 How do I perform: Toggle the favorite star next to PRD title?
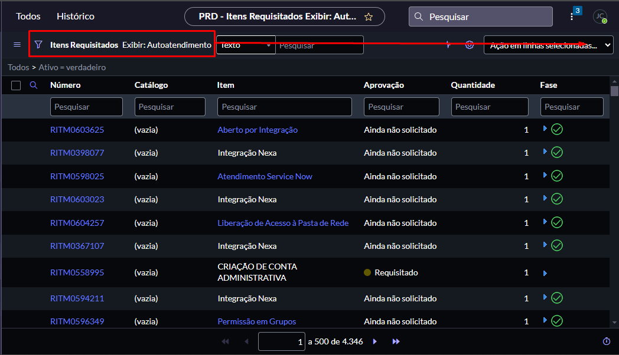(x=368, y=17)
